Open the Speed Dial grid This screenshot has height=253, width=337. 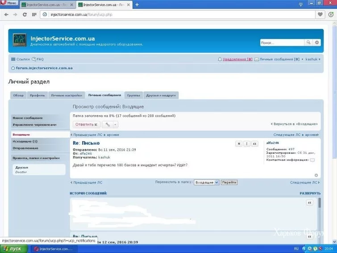coord(34,15)
